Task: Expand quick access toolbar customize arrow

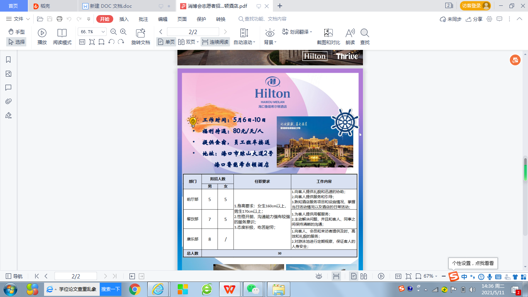Action: (x=89, y=19)
